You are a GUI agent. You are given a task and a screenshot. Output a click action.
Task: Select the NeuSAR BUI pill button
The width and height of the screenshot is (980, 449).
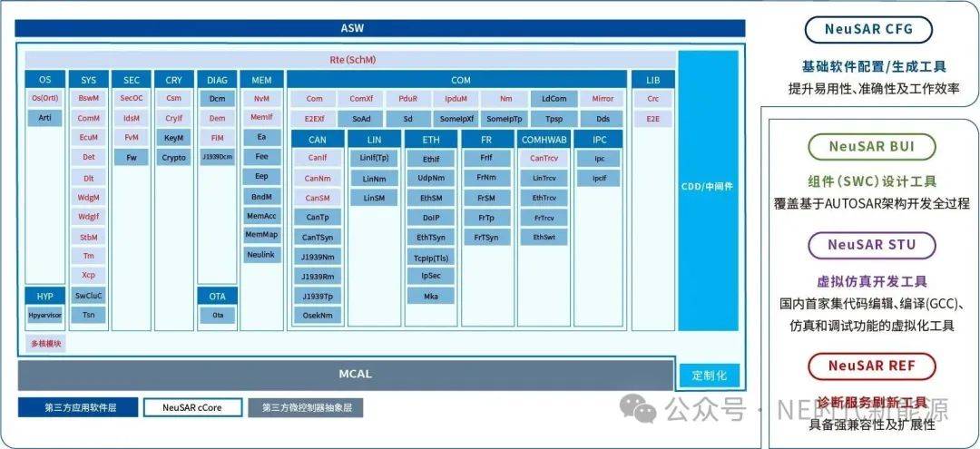coord(871,147)
